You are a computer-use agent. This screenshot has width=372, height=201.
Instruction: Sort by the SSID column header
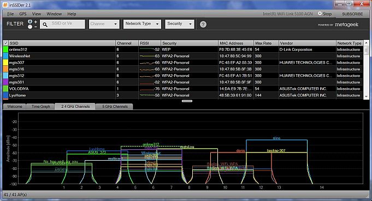(x=62, y=43)
